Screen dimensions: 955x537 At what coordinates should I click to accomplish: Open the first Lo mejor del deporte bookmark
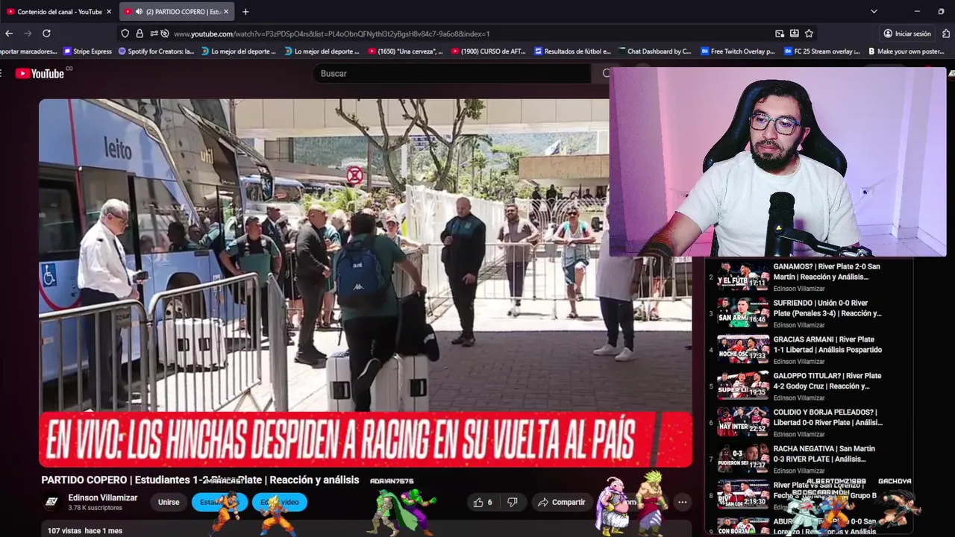pyautogui.click(x=238, y=51)
